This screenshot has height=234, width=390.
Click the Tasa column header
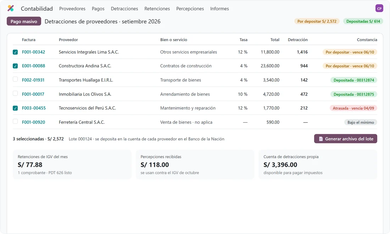(244, 40)
